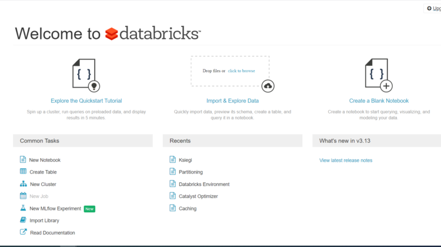Open Read Documentation
This screenshot has height=247, width=441.
click(x=52, y=233)
